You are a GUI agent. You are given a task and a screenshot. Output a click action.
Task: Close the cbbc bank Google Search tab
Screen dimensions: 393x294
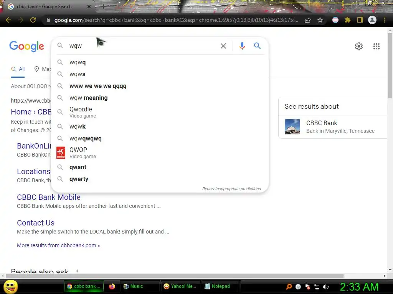point(89,7)
